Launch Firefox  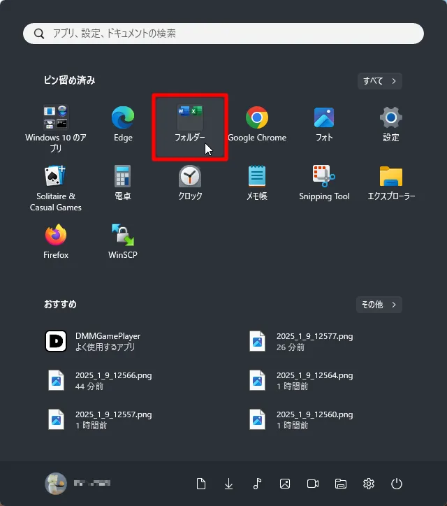click(56, 242)
